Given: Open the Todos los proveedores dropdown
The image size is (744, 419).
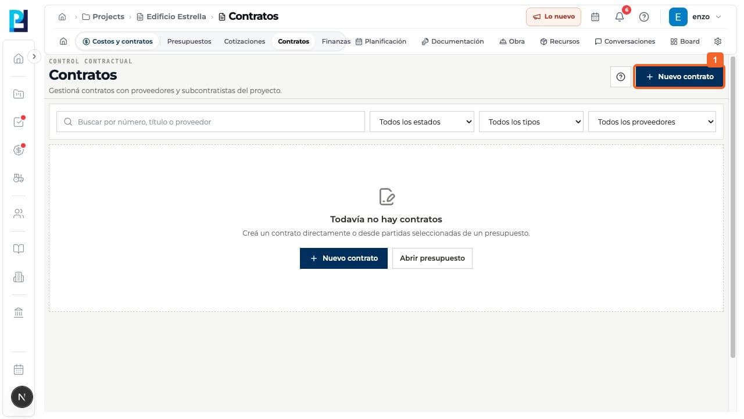Looking at the screenshot, I should pos(652,122).
